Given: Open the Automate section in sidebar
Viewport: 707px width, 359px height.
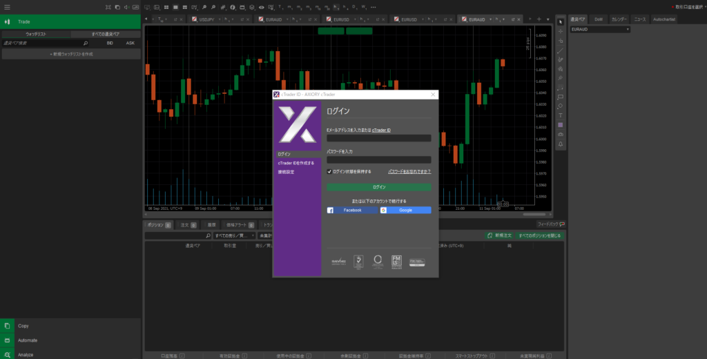Looking at the screenshot, I should (x=70, y=340).
